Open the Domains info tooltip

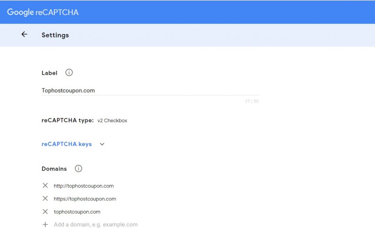tap(78, 168)
